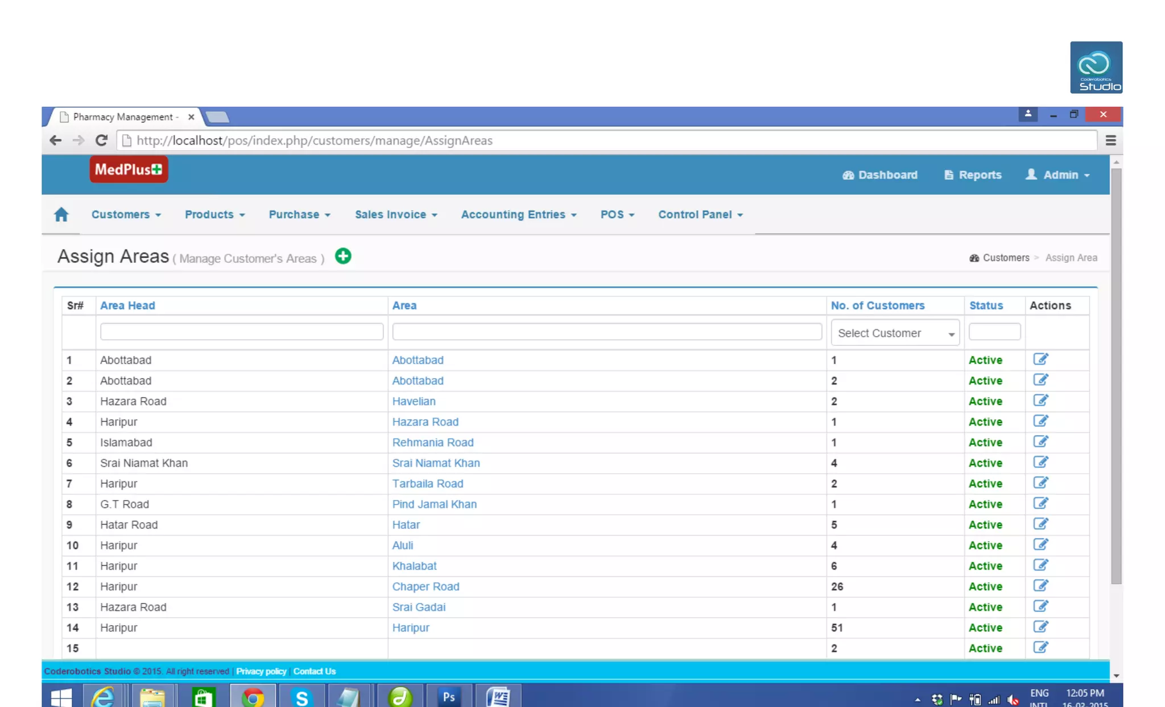
Task: Click the green add area plus icon
Action: point(343,257)
